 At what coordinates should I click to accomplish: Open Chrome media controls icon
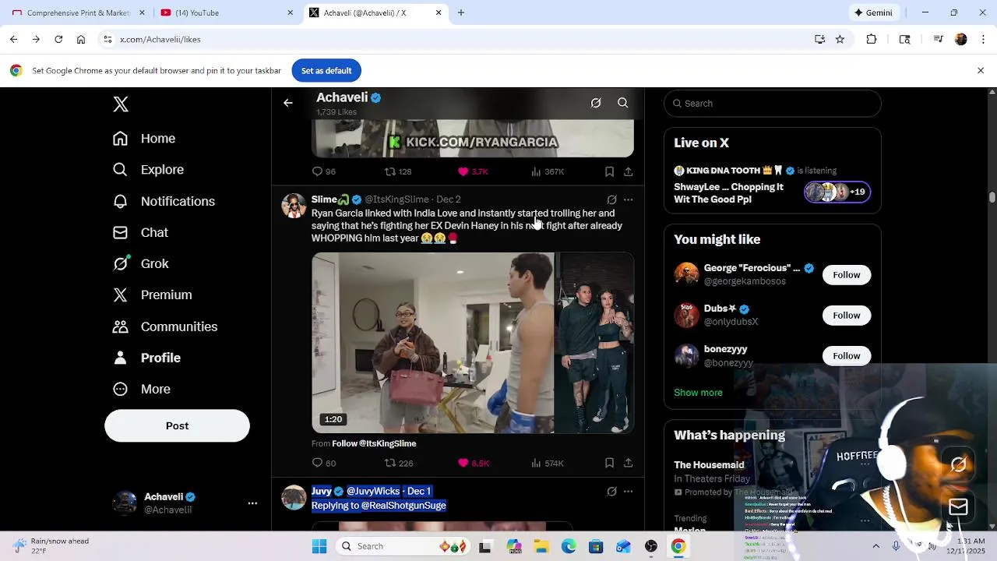(939, 39)
